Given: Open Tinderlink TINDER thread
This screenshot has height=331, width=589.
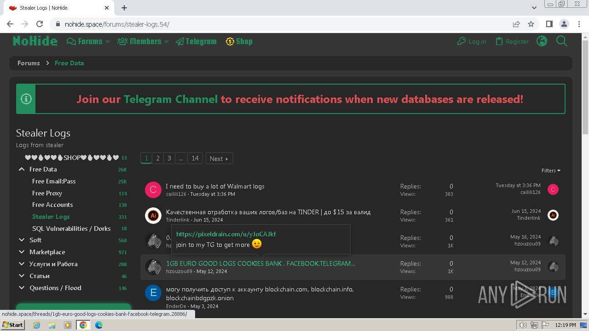Looking at the screenshot, I should coord(268,212).
